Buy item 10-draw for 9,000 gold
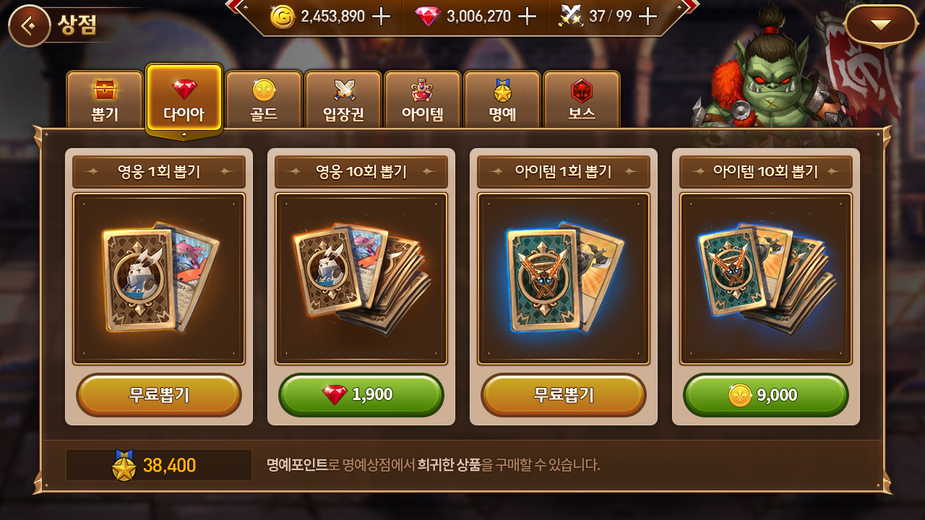The height and width of the screenshot is (520, 925). [x=766, y=395]
